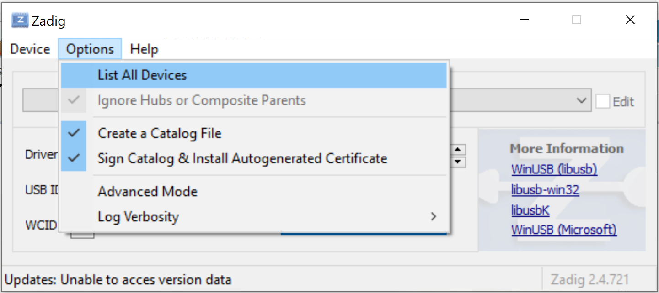The width and height of the screenshot is (659, 293).
Task: Toggle Sign Catalog & Install Autogenerated Certificate
Action: click(x=254, y=158)
